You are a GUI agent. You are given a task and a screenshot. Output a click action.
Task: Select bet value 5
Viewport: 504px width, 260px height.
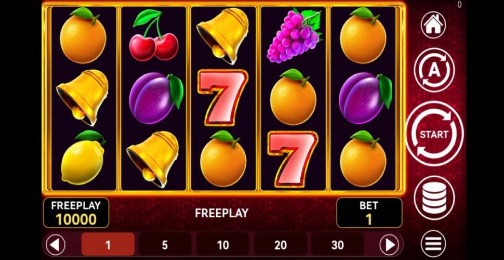point(165,245)
